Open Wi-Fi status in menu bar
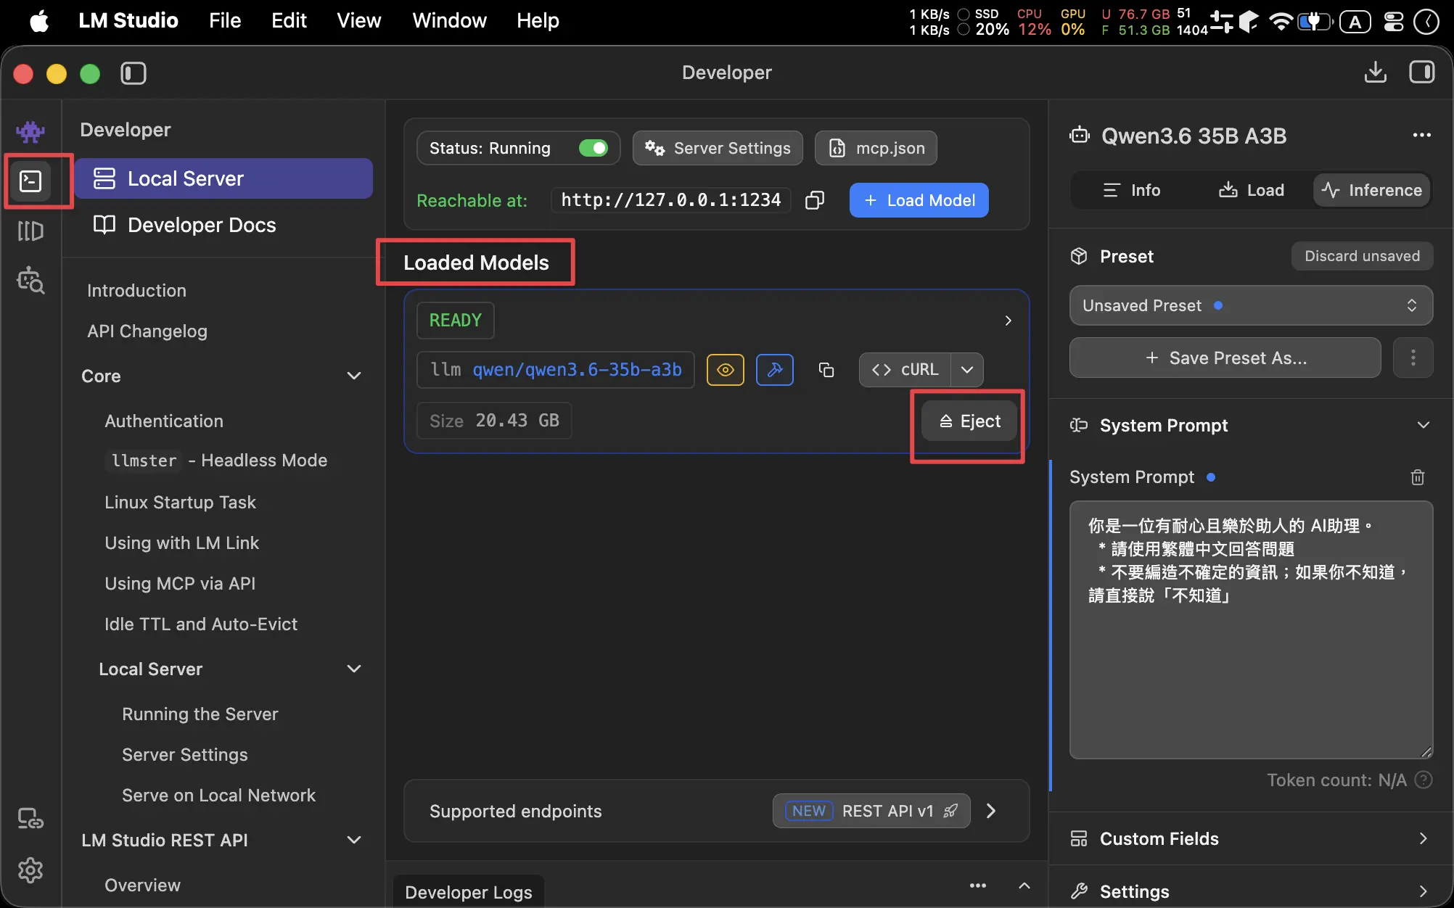The height and width of the screenshot is (908, 1454). click(x=1281, y=21)
